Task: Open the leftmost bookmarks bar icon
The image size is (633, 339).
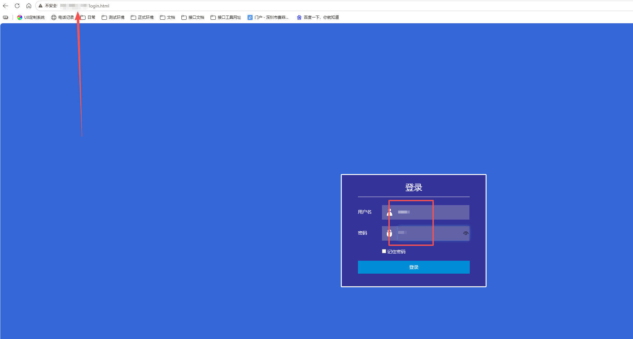Action: click(6, 17)
